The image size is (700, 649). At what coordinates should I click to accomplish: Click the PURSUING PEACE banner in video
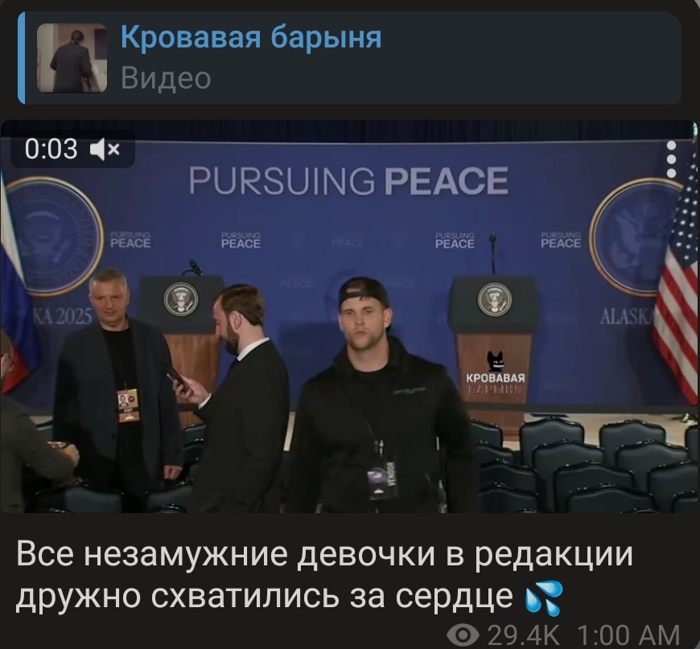point(348,181)
